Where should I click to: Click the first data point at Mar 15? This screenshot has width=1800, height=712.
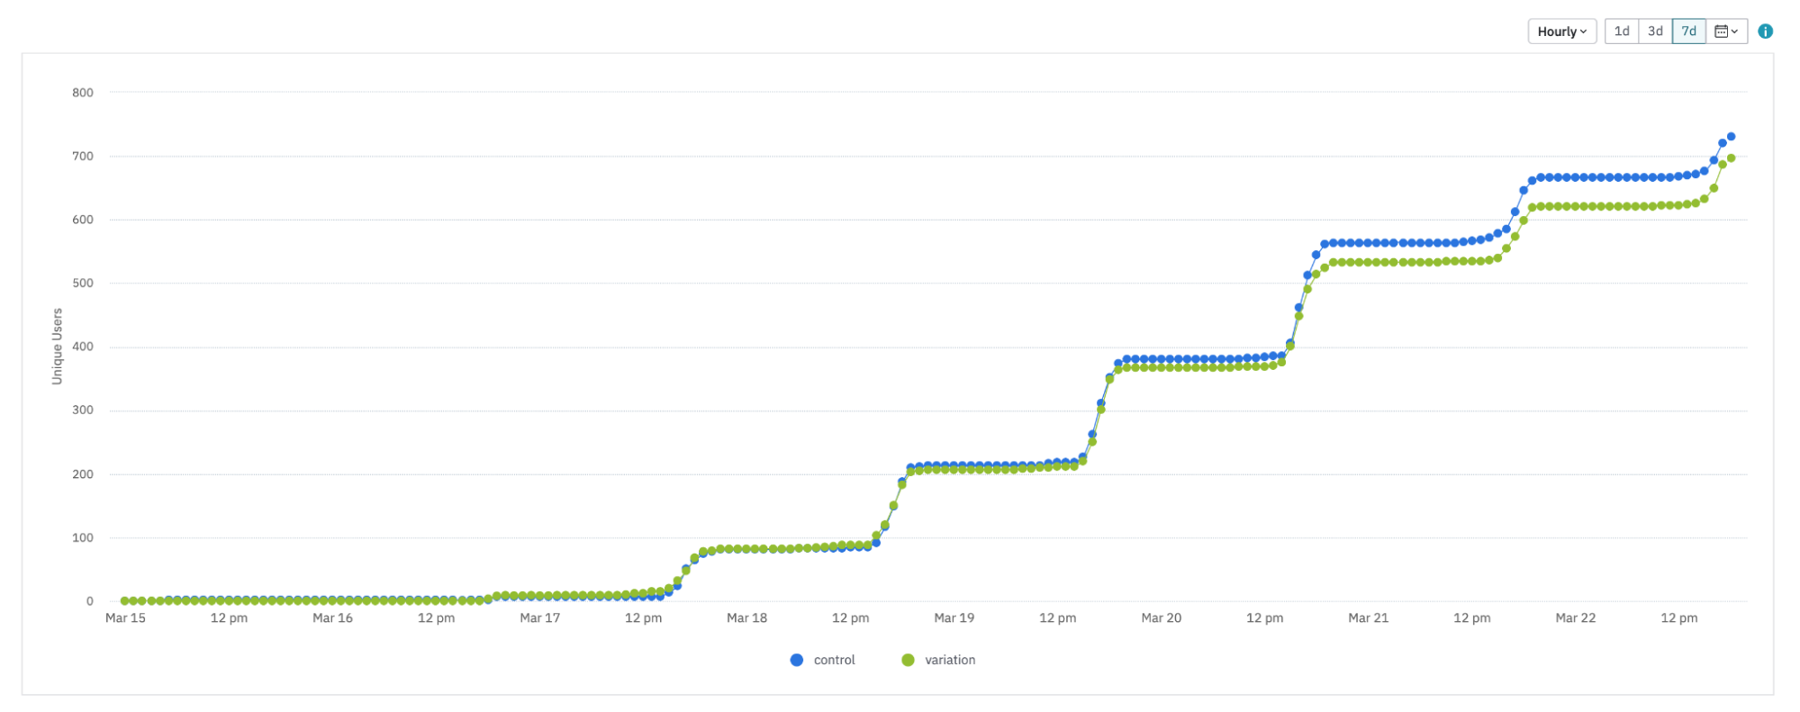125,600
